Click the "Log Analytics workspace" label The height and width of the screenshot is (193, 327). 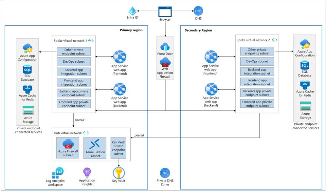point(55,182)
